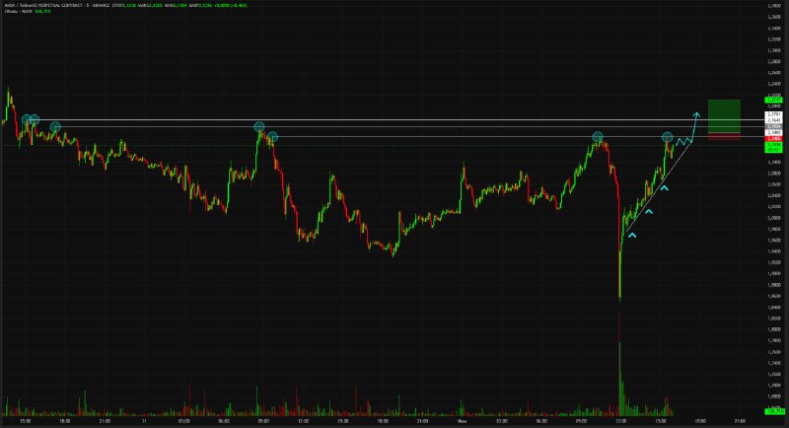789x428 pixels.
Task: Select the red stop-loss zone of the long position
Action: point(724,136)
